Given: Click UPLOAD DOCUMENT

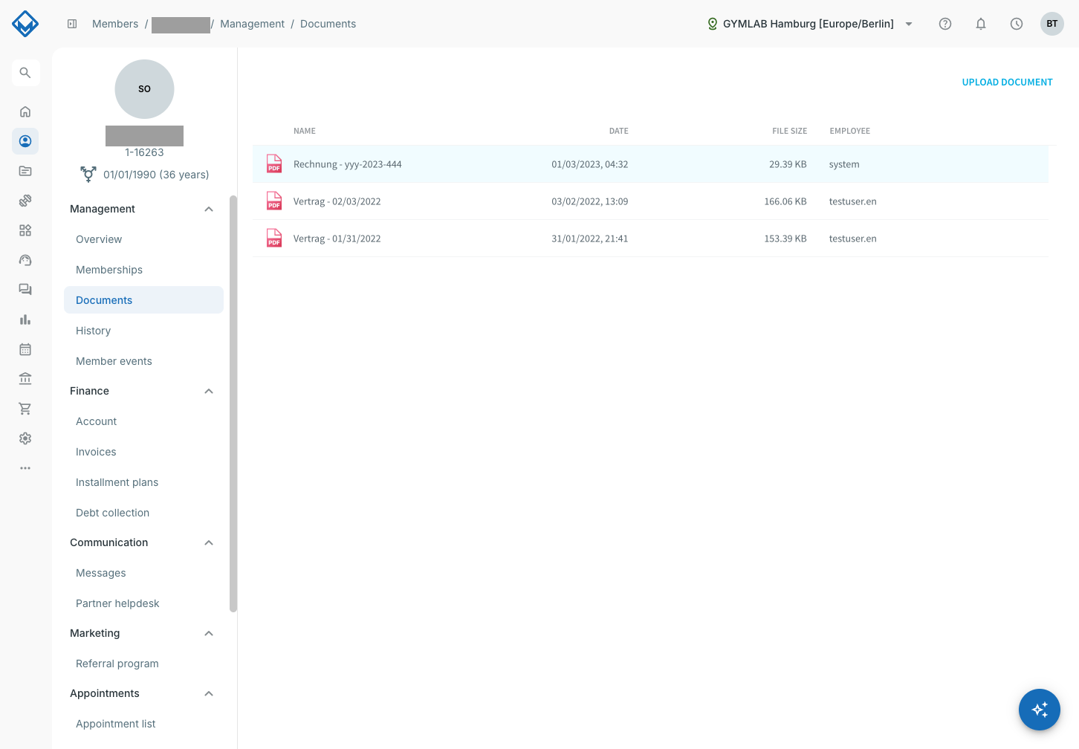Looking at the screenshot, I should pos(1007,82).
